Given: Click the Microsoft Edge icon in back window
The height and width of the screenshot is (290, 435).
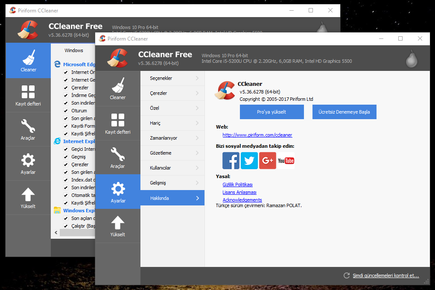Looking at the screenshot, I should click(57, 64).
